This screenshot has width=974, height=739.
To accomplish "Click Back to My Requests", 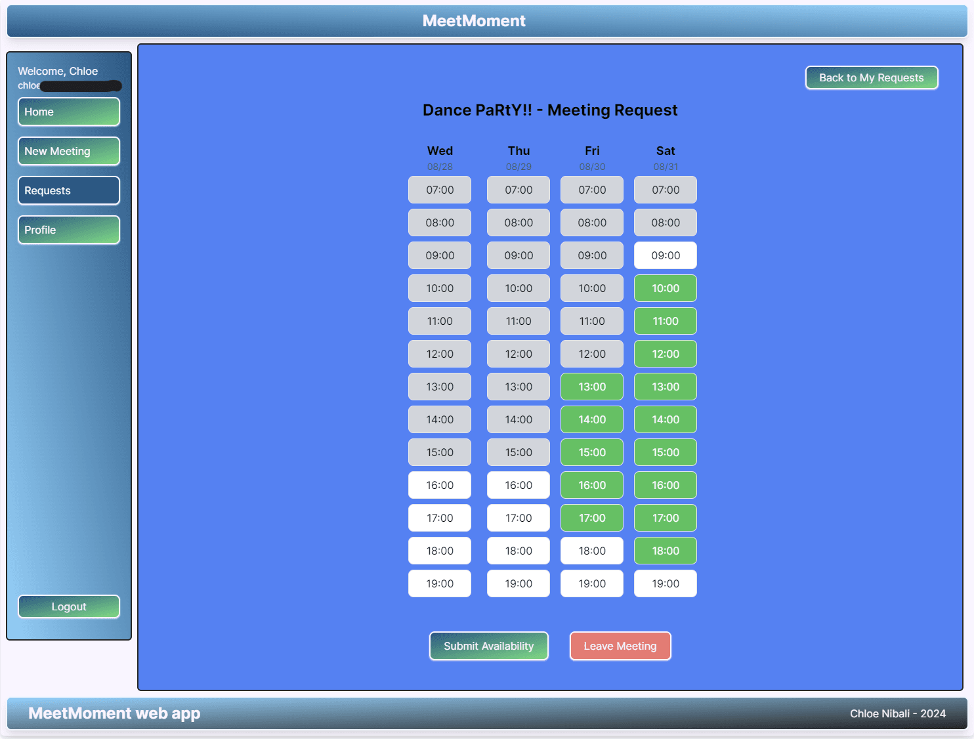I will [871, 77].
